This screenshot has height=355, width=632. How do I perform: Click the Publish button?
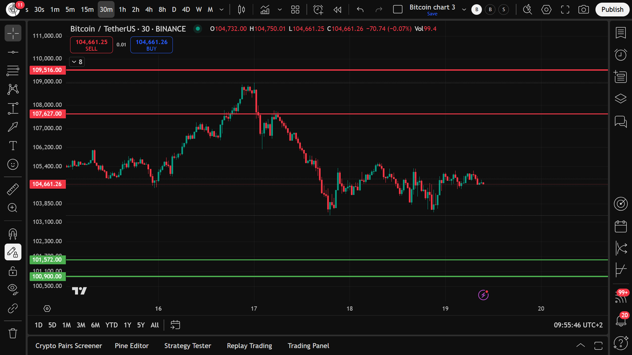point(612,9)
